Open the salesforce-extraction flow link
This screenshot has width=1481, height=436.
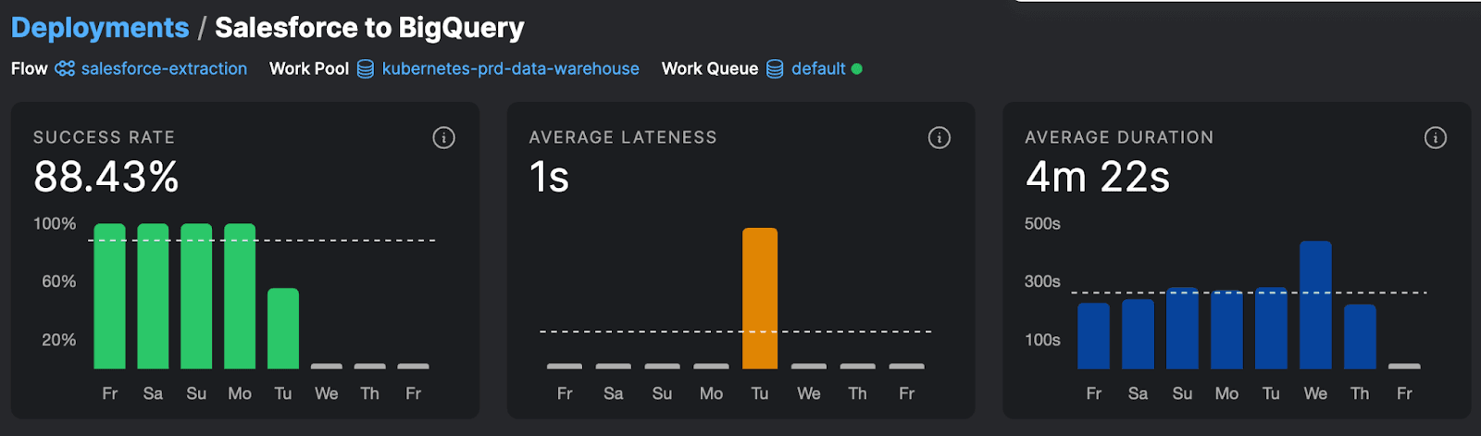coord(164,69)
